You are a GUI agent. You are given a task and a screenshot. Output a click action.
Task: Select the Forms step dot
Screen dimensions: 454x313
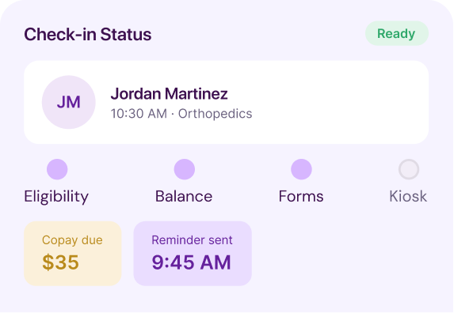301,169
